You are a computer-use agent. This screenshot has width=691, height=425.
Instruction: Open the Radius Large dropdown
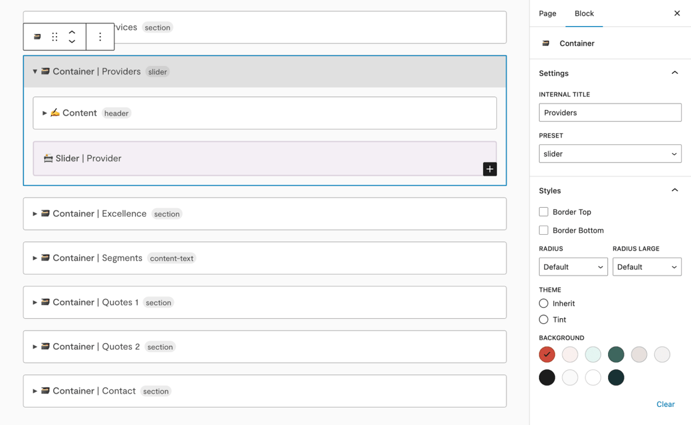click(647, 267)
